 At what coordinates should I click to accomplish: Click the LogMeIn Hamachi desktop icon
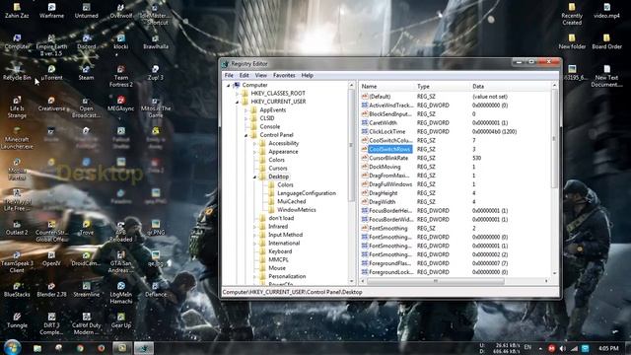120,294
